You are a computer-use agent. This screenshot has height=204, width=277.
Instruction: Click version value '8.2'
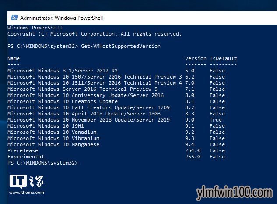190,107
